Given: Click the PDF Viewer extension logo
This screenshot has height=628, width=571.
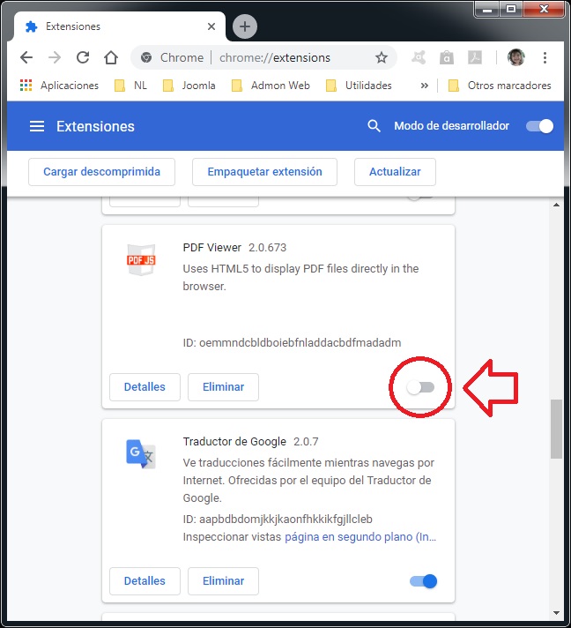Looking at the screenshot, I should point(141,259).
